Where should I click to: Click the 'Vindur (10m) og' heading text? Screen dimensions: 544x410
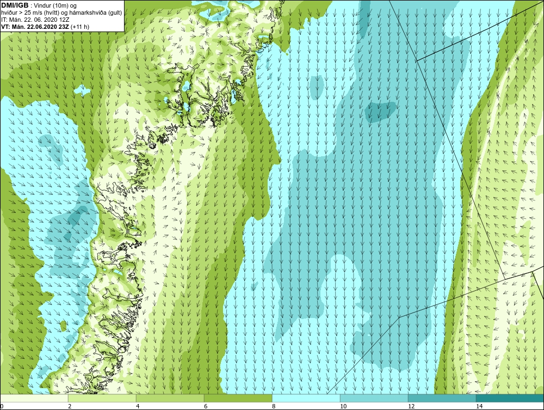click(56, 5)
